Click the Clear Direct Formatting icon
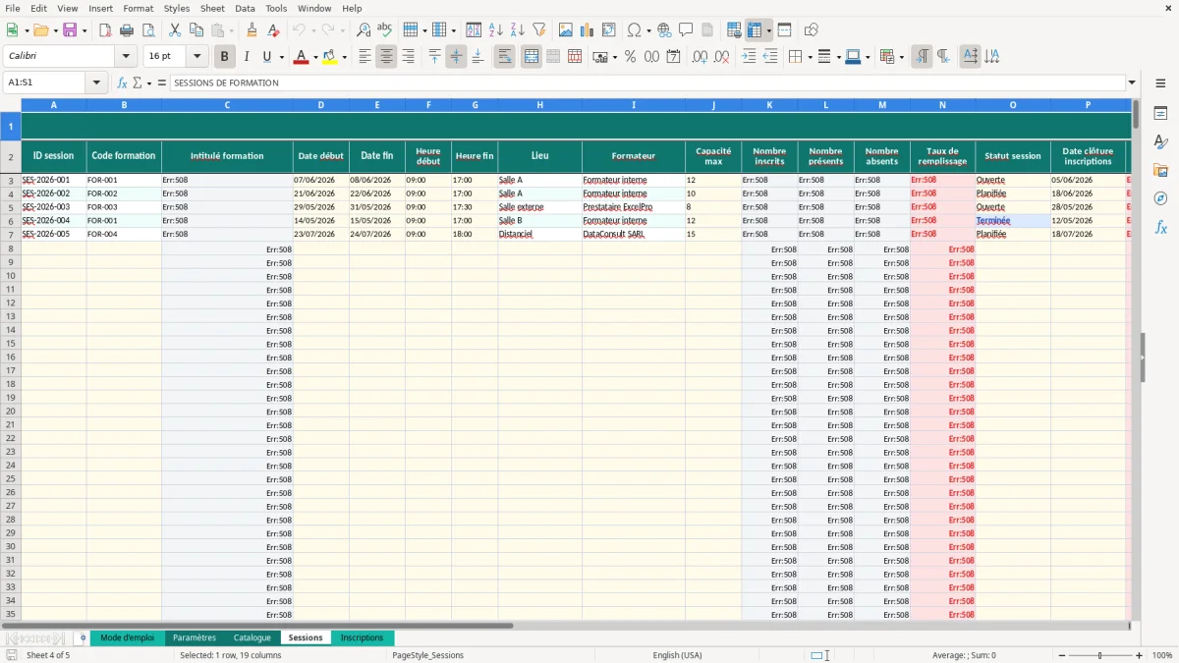1179x663 pixels. coord(273,30)
